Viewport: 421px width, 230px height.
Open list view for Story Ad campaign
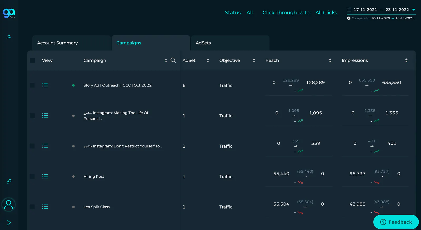(x=45, y=85)
